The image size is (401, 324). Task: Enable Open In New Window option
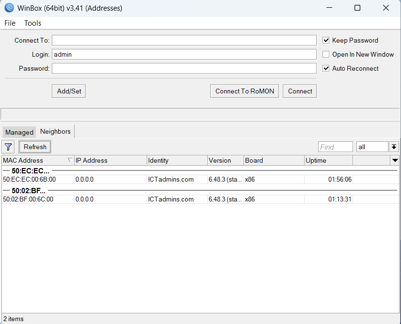point(326,54)
